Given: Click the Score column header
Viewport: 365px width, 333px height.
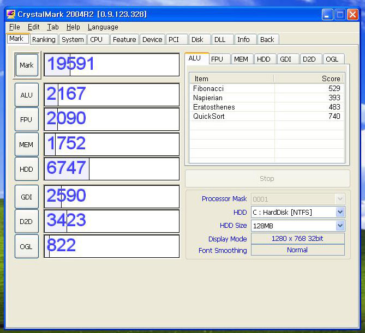Looking at the screenshot, I should point(309,78).
